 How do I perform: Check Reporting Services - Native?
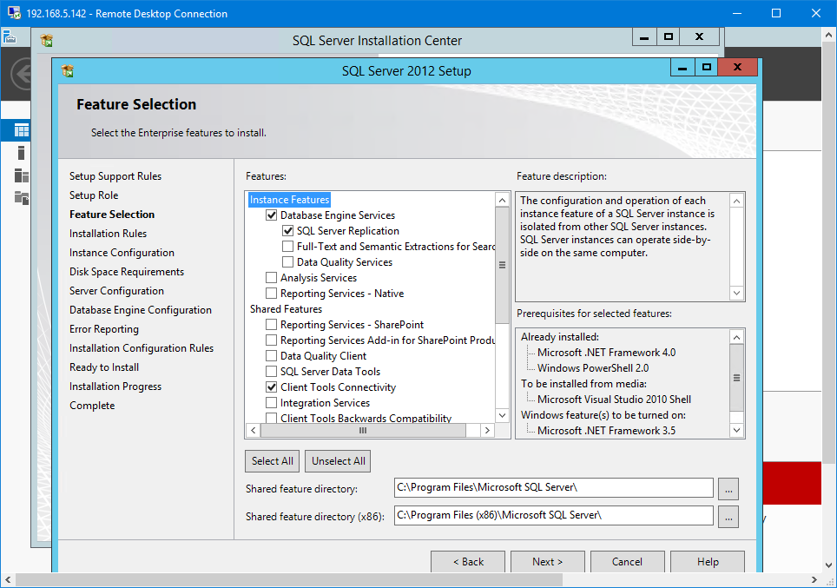coord(271,294)
